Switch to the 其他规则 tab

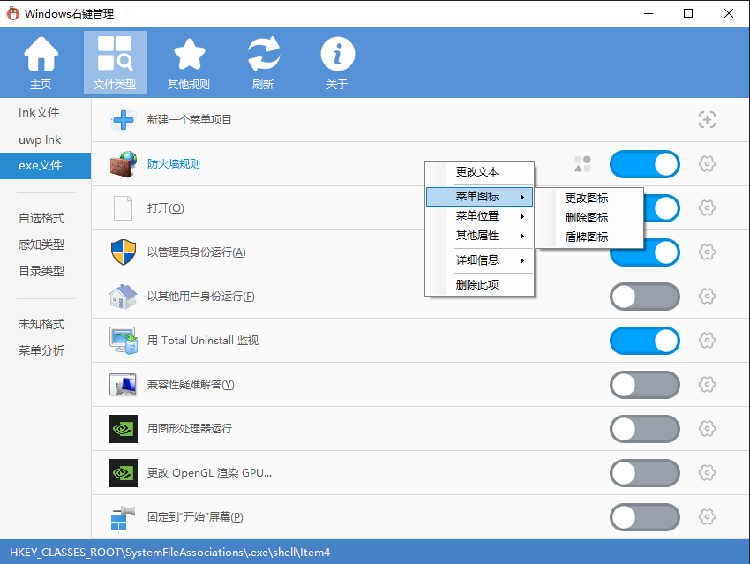pyautogui.click(x=189, y=62)
